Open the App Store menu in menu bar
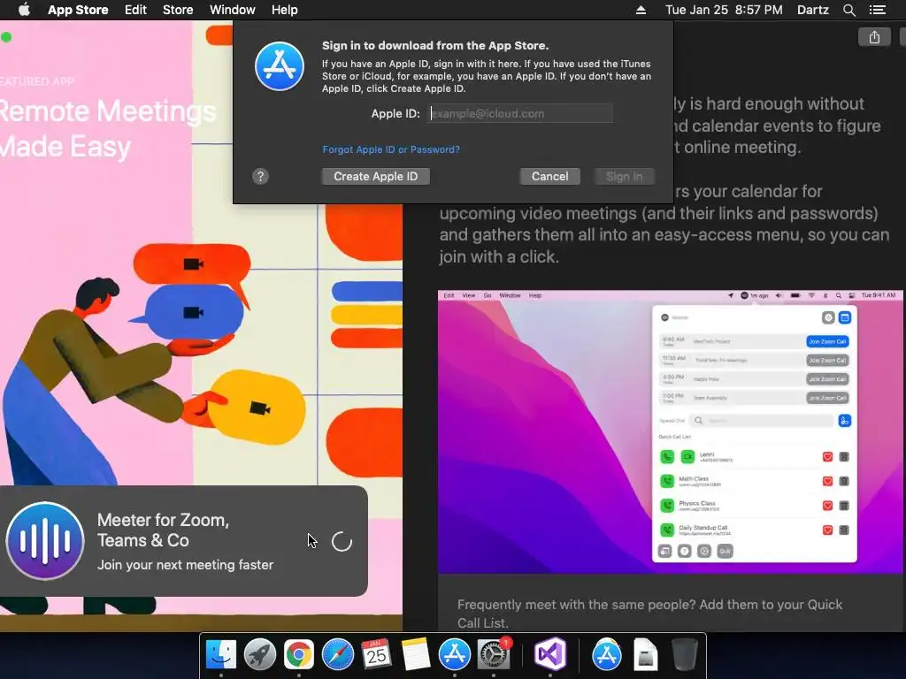The height and width of the screenshot is (679, 906). 78,10
